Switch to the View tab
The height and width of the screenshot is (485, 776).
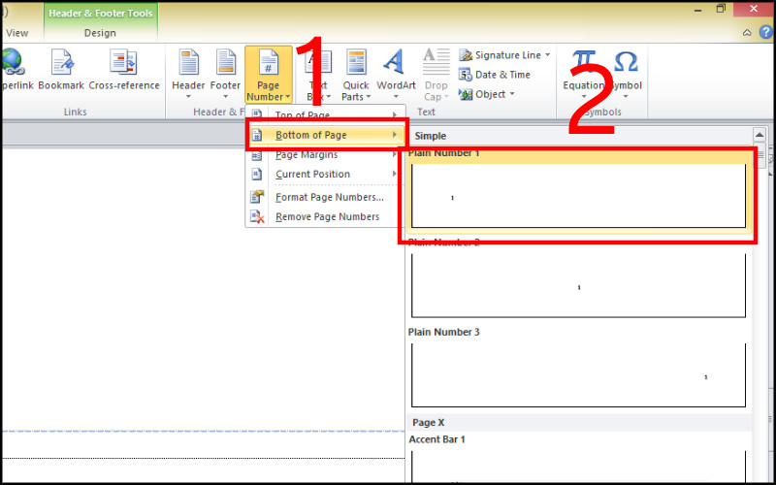(16, 33)
